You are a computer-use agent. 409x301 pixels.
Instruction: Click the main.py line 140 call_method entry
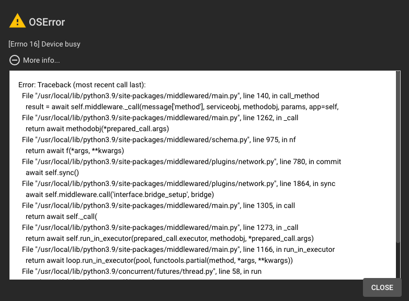click(171, 96)
